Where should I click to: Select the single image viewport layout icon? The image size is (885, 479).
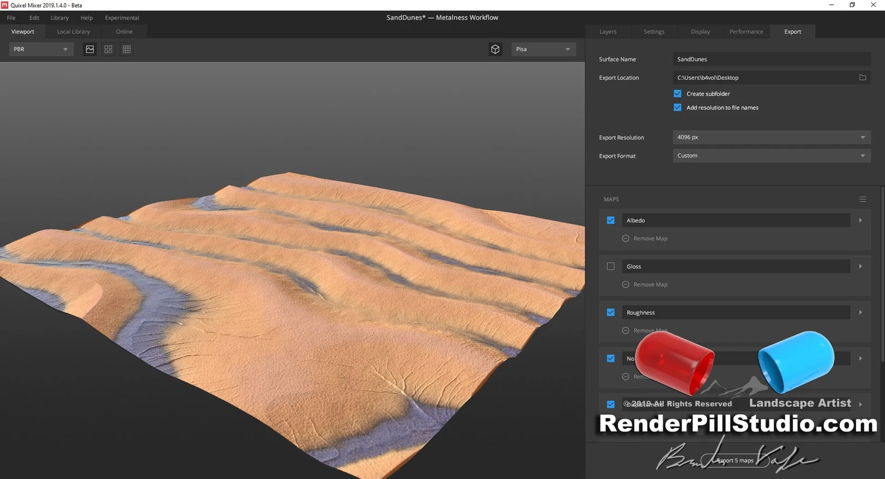pos(90,49)
